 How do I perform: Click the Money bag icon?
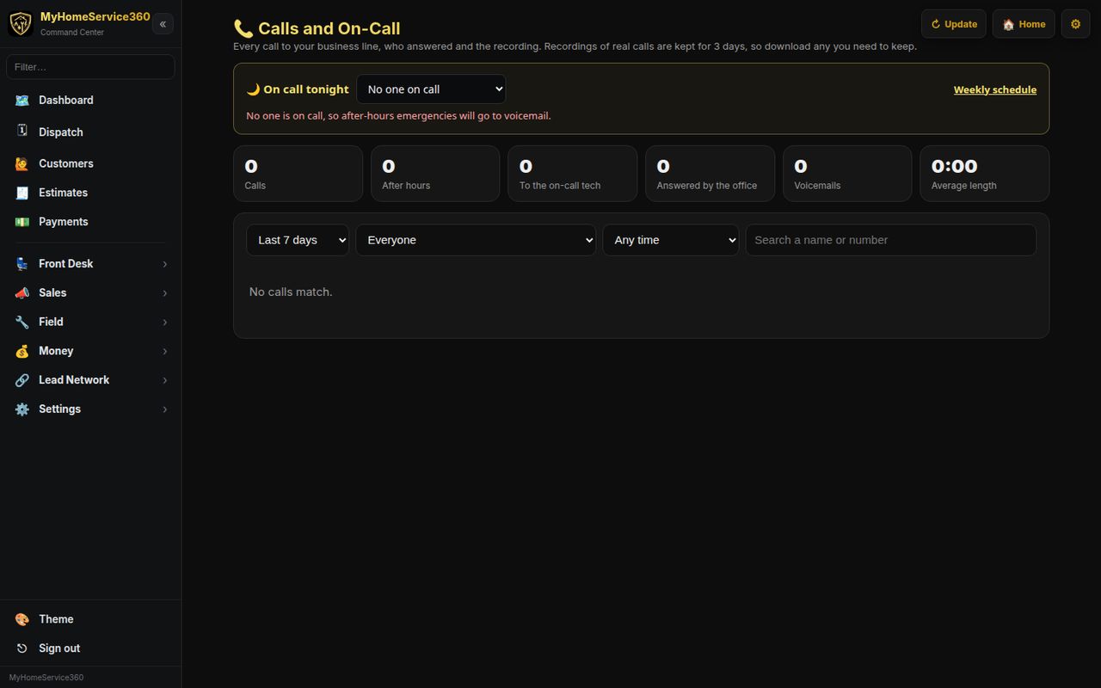pos(22,351)
